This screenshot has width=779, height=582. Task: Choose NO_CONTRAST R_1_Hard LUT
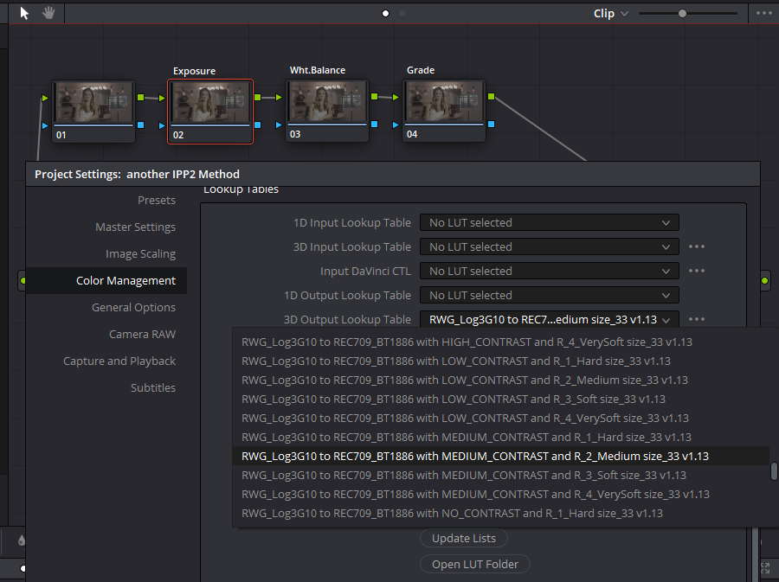[501, 513]
